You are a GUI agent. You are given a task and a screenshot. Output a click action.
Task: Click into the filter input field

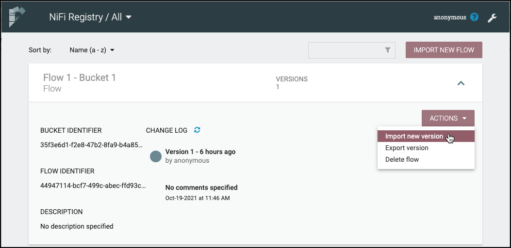[346, 50]
